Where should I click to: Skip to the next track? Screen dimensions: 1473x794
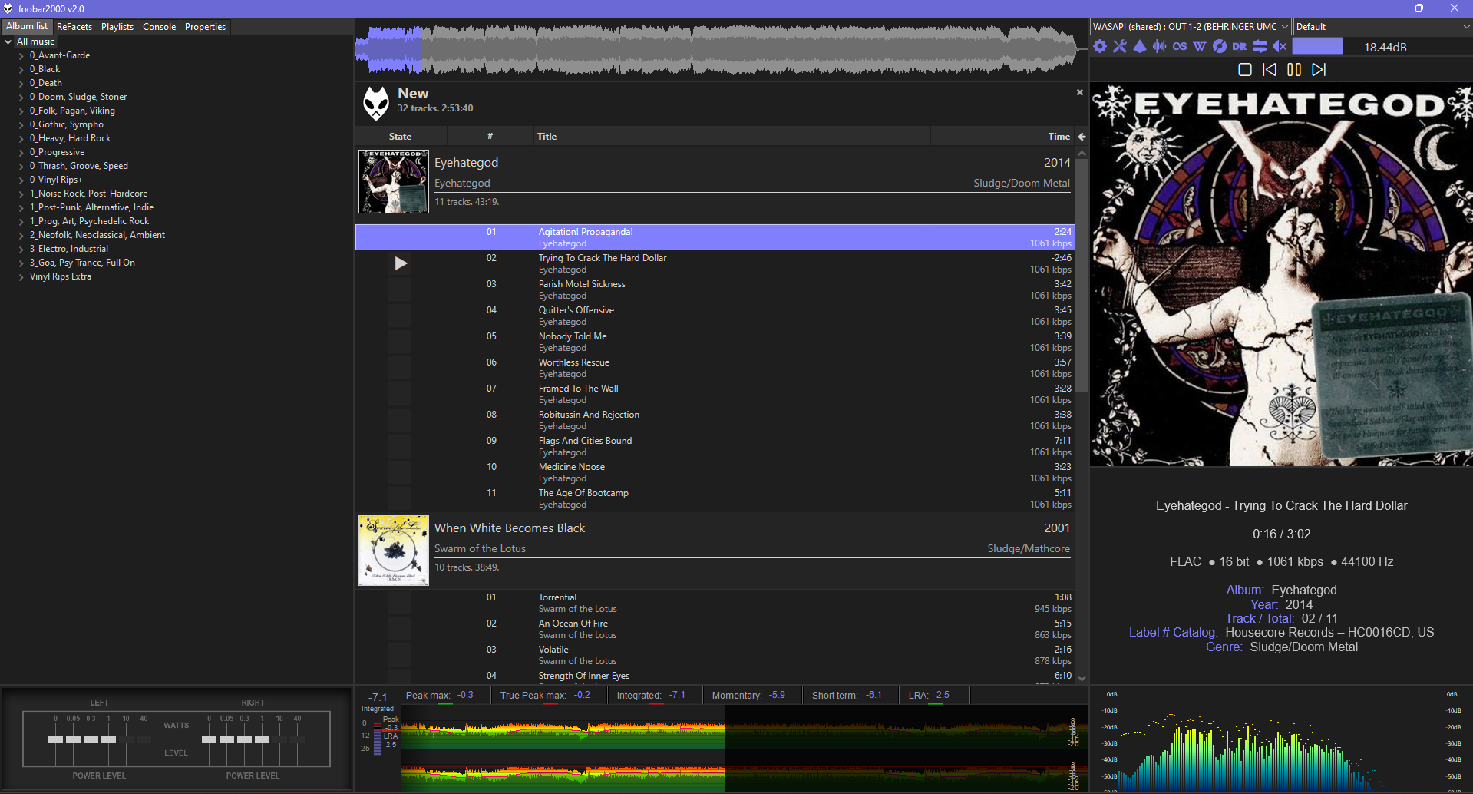pyautogui.click(x=1319, y=70)
